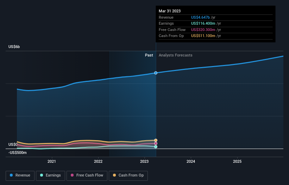Click the pink Free Cash Flow data point

(156, 143)
